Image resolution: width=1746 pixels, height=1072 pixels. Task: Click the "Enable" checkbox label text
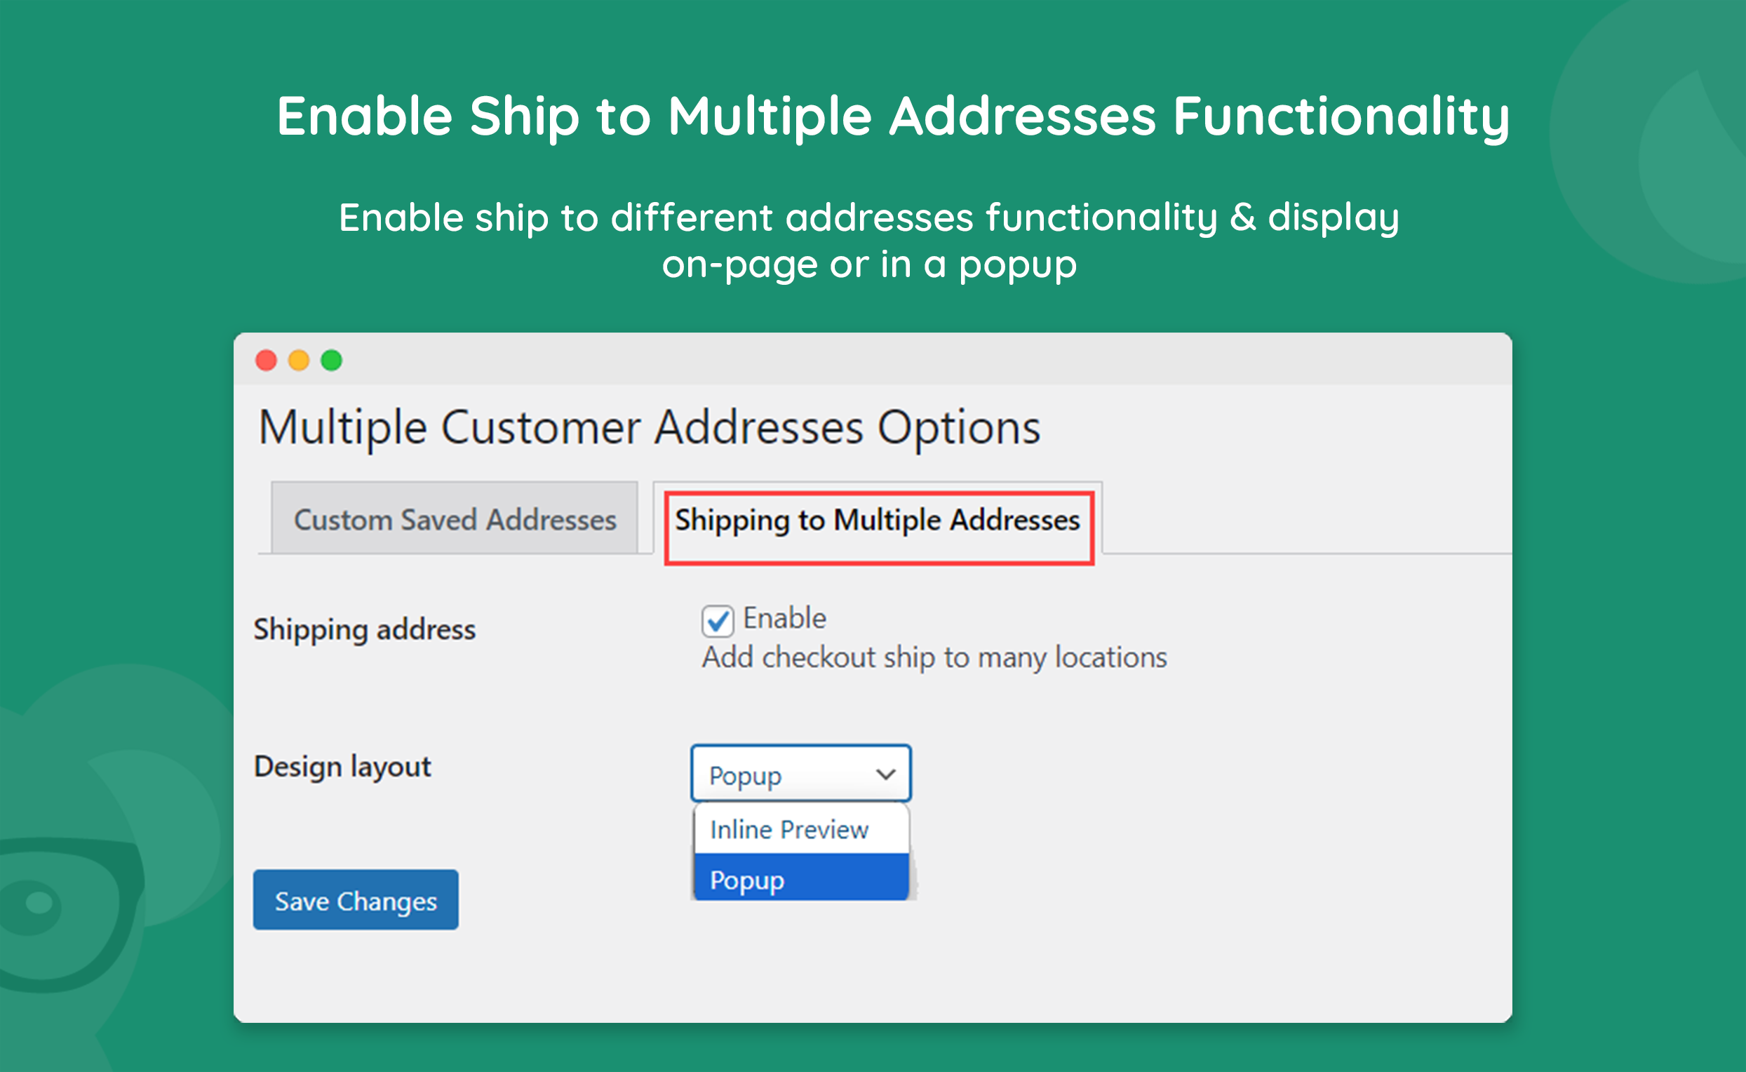[x=784, y=618]
